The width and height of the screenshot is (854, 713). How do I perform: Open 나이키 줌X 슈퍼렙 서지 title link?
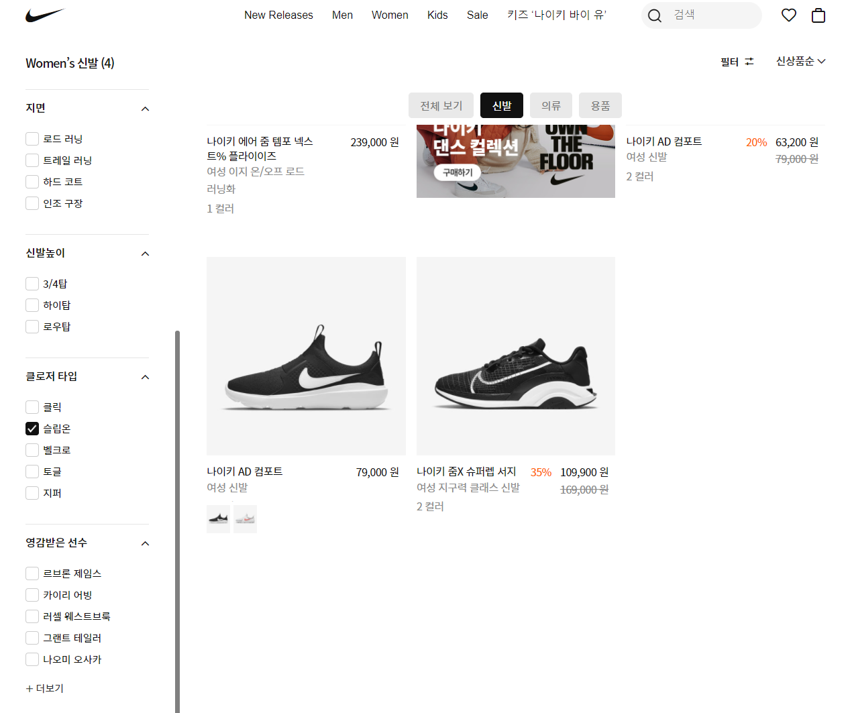(x=466, y=472)
